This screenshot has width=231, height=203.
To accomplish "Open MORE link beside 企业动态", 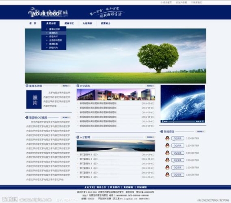I will [150, 86].
